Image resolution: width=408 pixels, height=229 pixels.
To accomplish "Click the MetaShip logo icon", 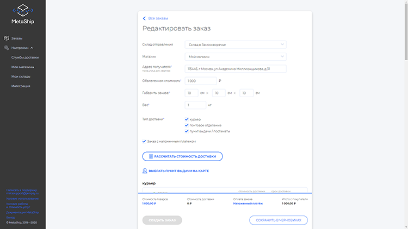I will coord(22,10).
